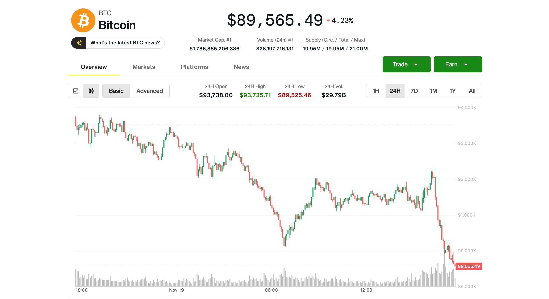Click the red percentage-drop arrow indicator

[328, 20]
